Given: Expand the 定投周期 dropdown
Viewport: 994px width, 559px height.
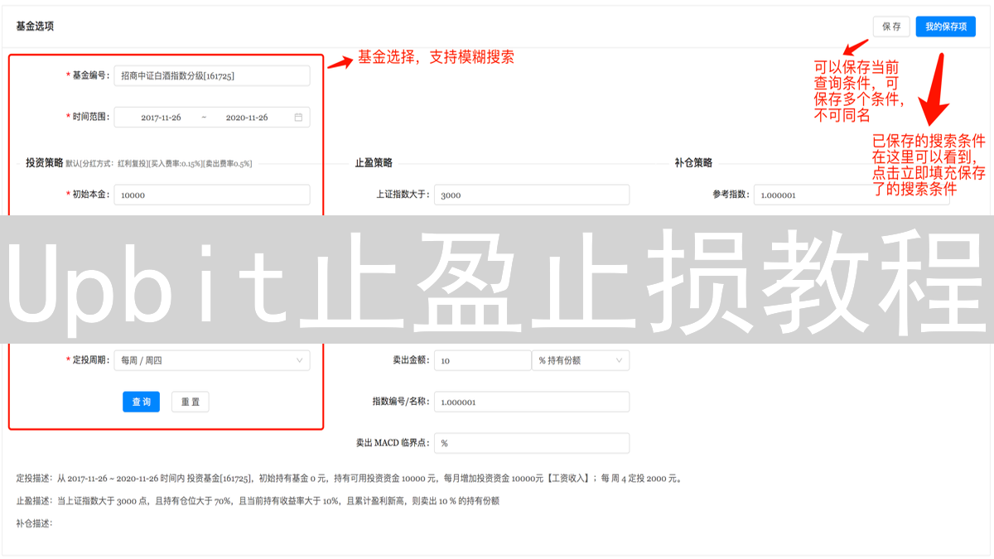Looking at the screenshot, I should click(x=212, y=360).
